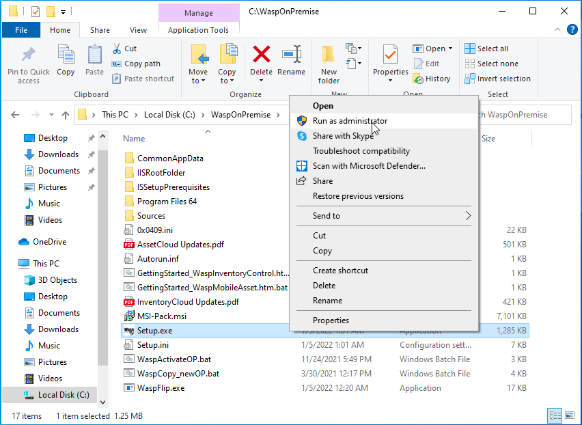Screen dimensions: 582x425
Task: Open the Easy access dropdown
Action: [353, 64]
